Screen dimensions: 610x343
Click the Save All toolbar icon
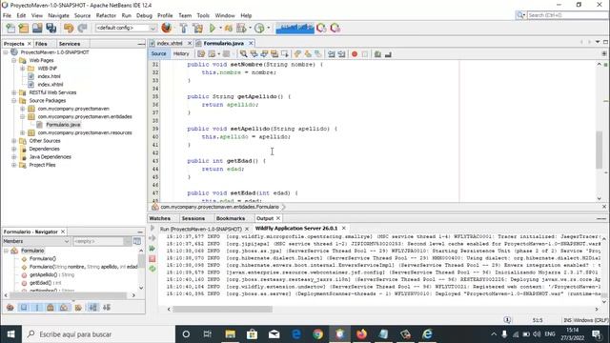click(x=51, y=28)
